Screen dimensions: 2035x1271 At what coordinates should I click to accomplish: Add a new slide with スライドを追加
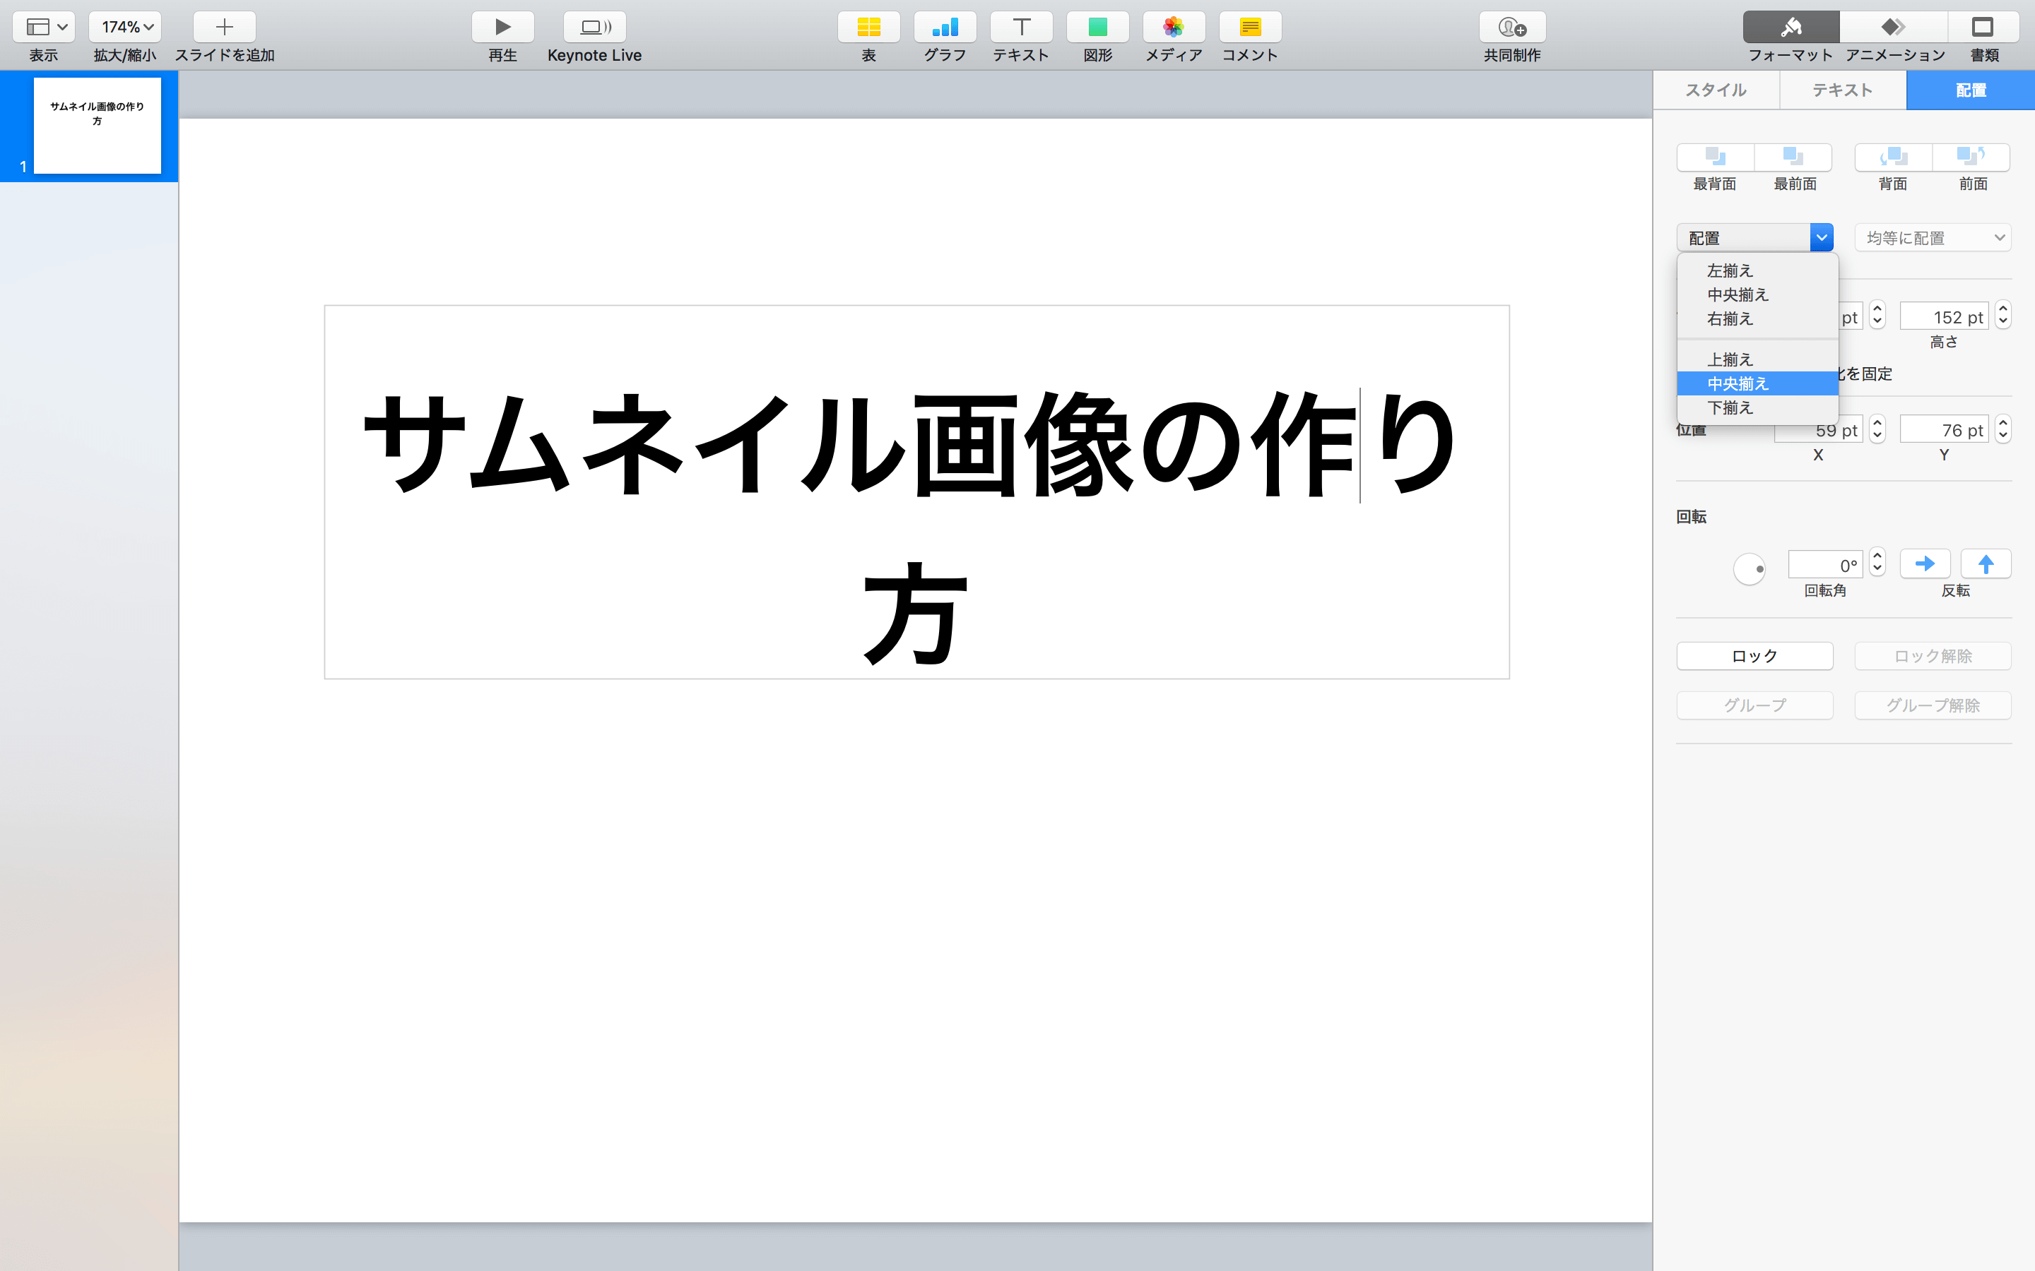225,27
